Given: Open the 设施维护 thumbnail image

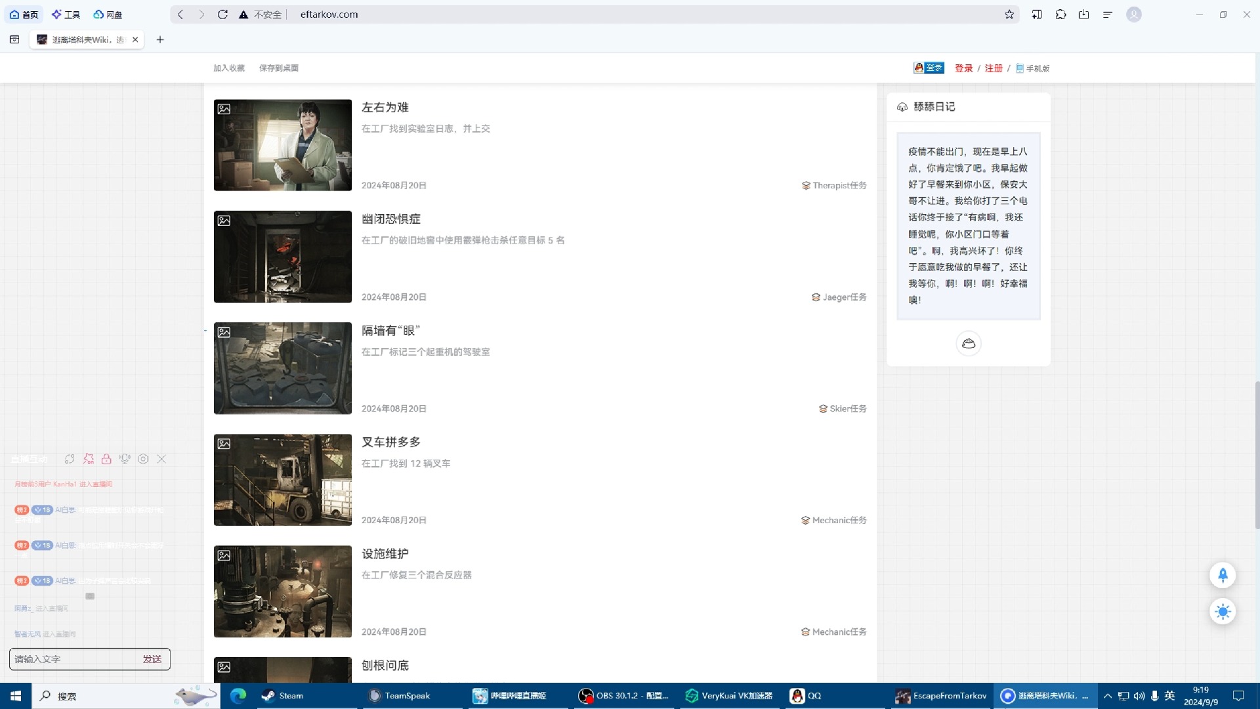Looking at the screenshot, I should (283, 591).
